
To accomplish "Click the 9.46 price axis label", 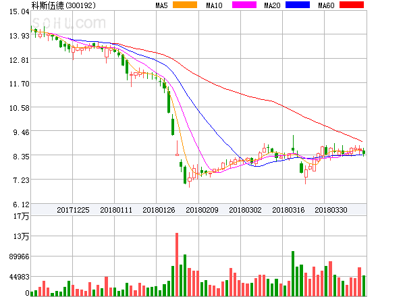I will tap(21, 132).
